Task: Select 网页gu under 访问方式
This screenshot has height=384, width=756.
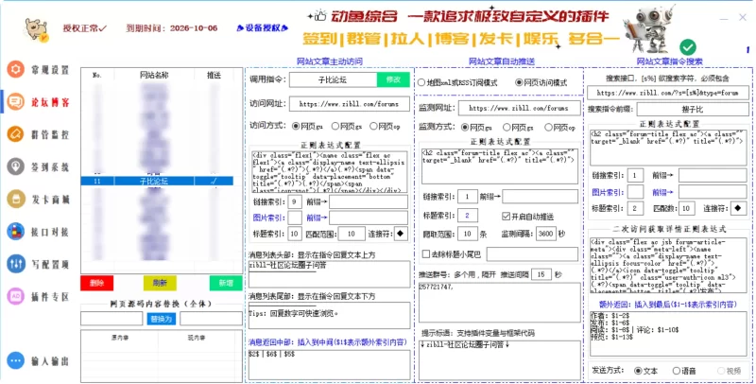Action: (307, 126)
